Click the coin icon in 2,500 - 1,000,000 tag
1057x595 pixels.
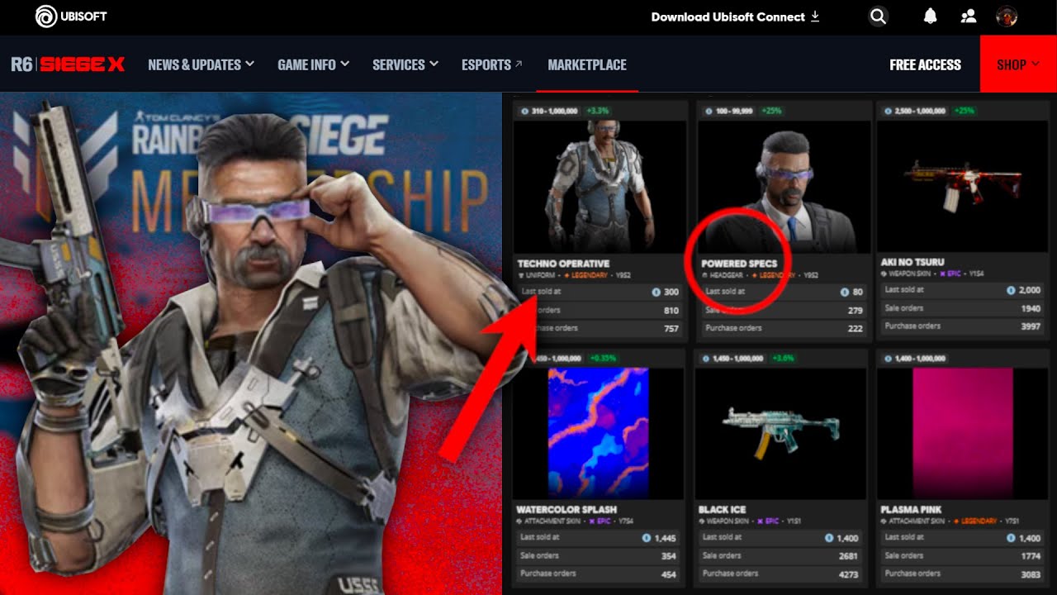[x=887, y=110]
